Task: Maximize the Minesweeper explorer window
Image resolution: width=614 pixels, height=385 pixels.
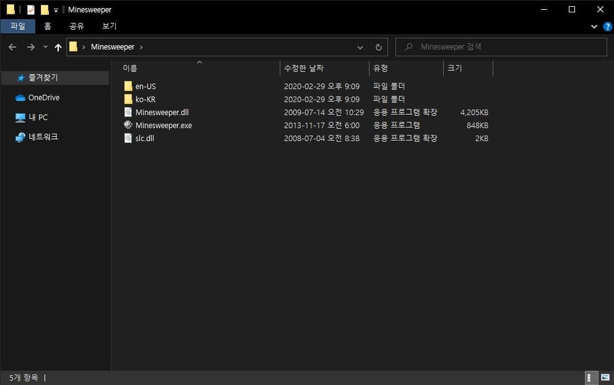Action: pyautogui.click(x=572, y=9)
